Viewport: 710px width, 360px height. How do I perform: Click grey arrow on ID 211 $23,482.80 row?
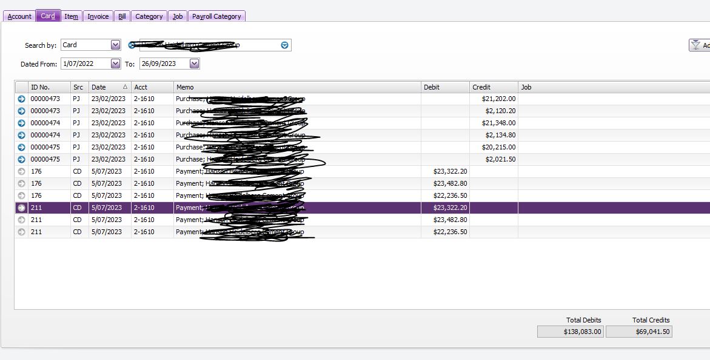(x=21, y=220)
